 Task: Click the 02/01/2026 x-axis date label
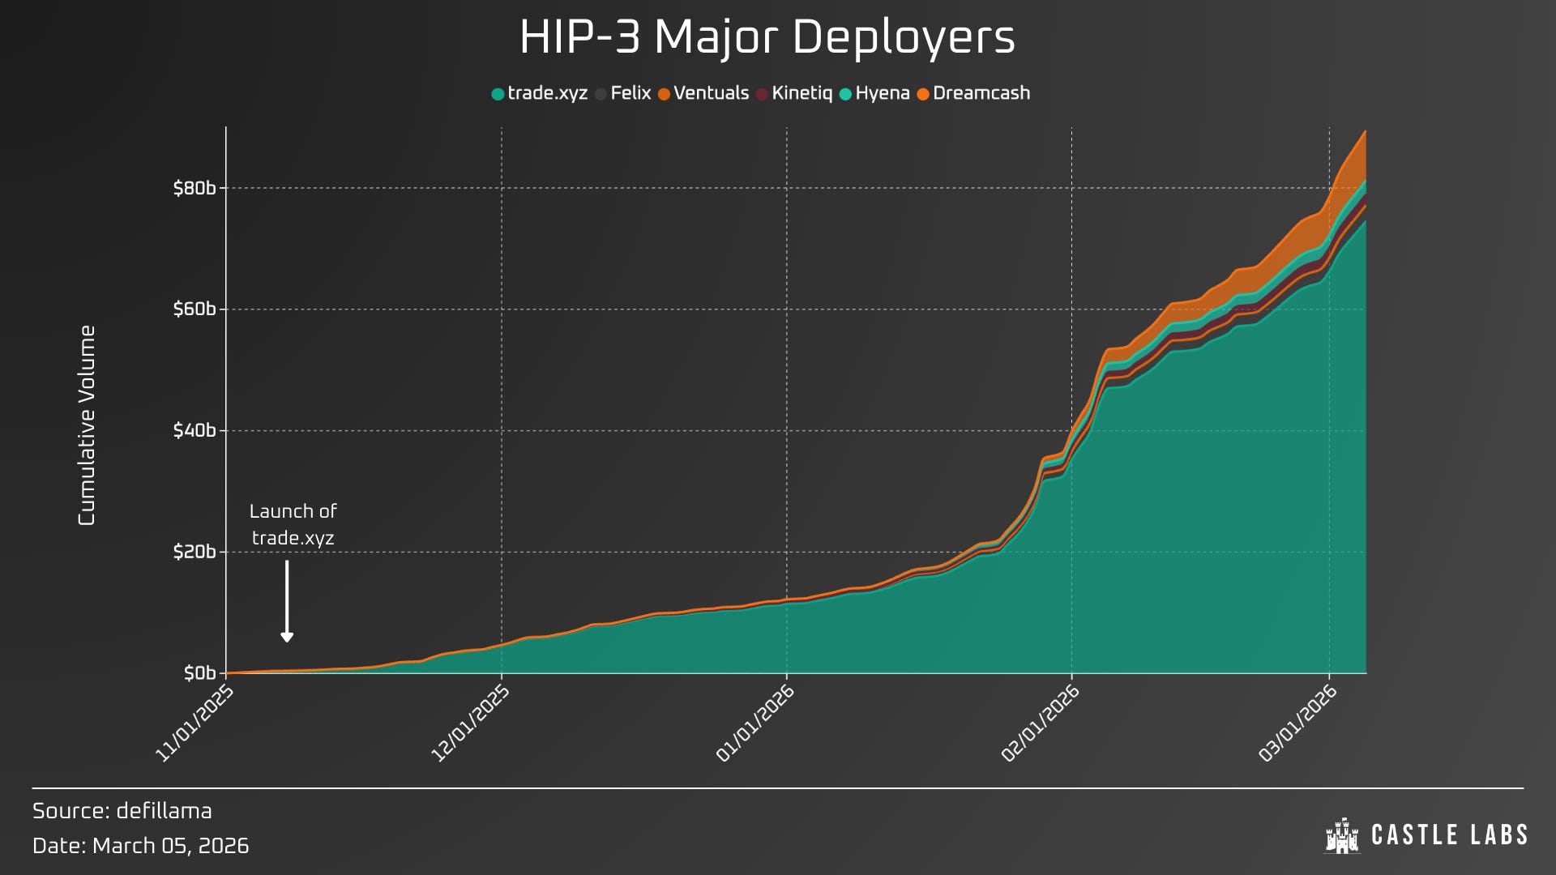point(1041,723)
